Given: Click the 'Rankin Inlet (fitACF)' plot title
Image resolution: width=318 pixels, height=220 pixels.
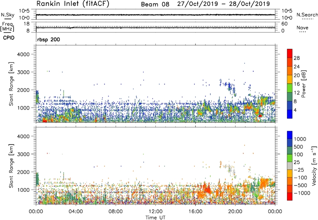Looking at the screenshot, I should (73, 4).
